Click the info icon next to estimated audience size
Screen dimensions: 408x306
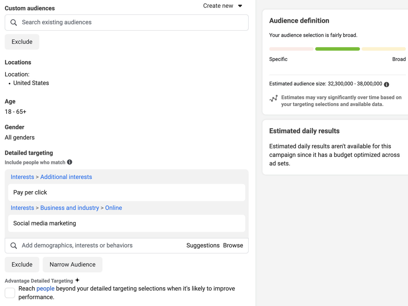[x=386, y=84]
